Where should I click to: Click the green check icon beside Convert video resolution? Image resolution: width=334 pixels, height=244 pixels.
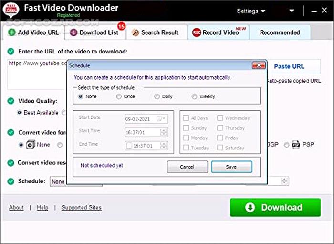[11, 163]
